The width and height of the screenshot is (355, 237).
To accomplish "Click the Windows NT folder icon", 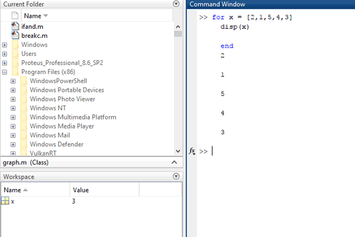I will pyautogui.click(x=24, y=107).
